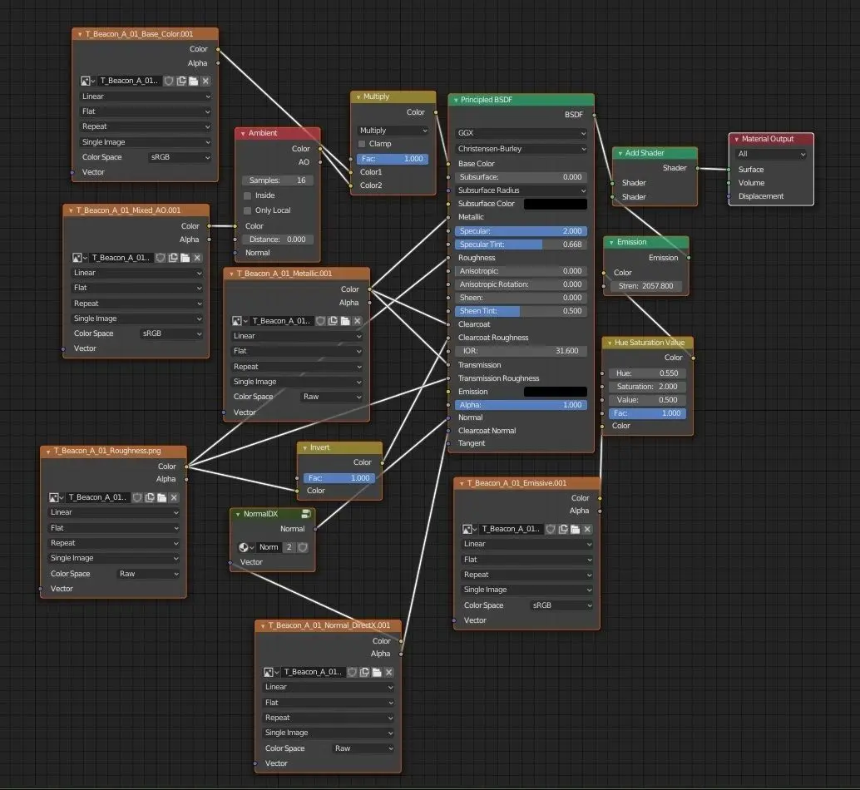Unlink image X in Emissive node
The width and height of the screenshot is (860, 790).
click(x=587, y=529)
